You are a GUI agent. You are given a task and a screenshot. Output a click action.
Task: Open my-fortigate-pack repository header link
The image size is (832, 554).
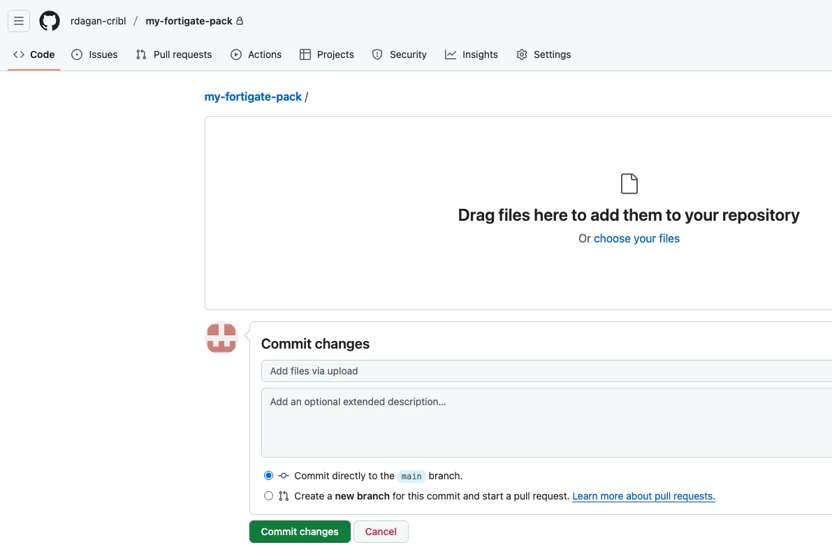189,21
